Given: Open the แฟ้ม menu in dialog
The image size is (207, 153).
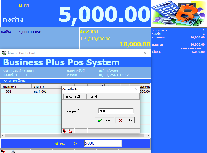Looking at the screenshot, I should [69, 97].
